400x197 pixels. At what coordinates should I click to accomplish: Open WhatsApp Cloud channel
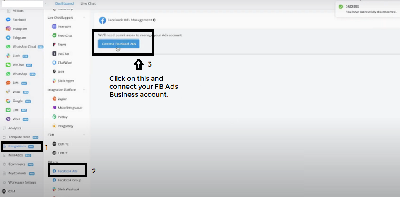pyautogui.click(x=24, y=47)
